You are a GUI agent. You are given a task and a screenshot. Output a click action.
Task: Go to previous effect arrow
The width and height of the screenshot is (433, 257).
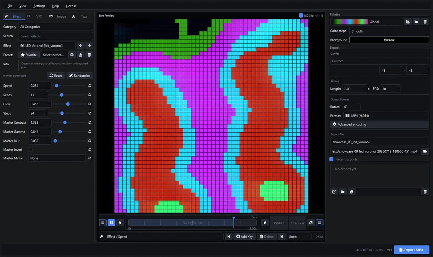coord(81,46)
